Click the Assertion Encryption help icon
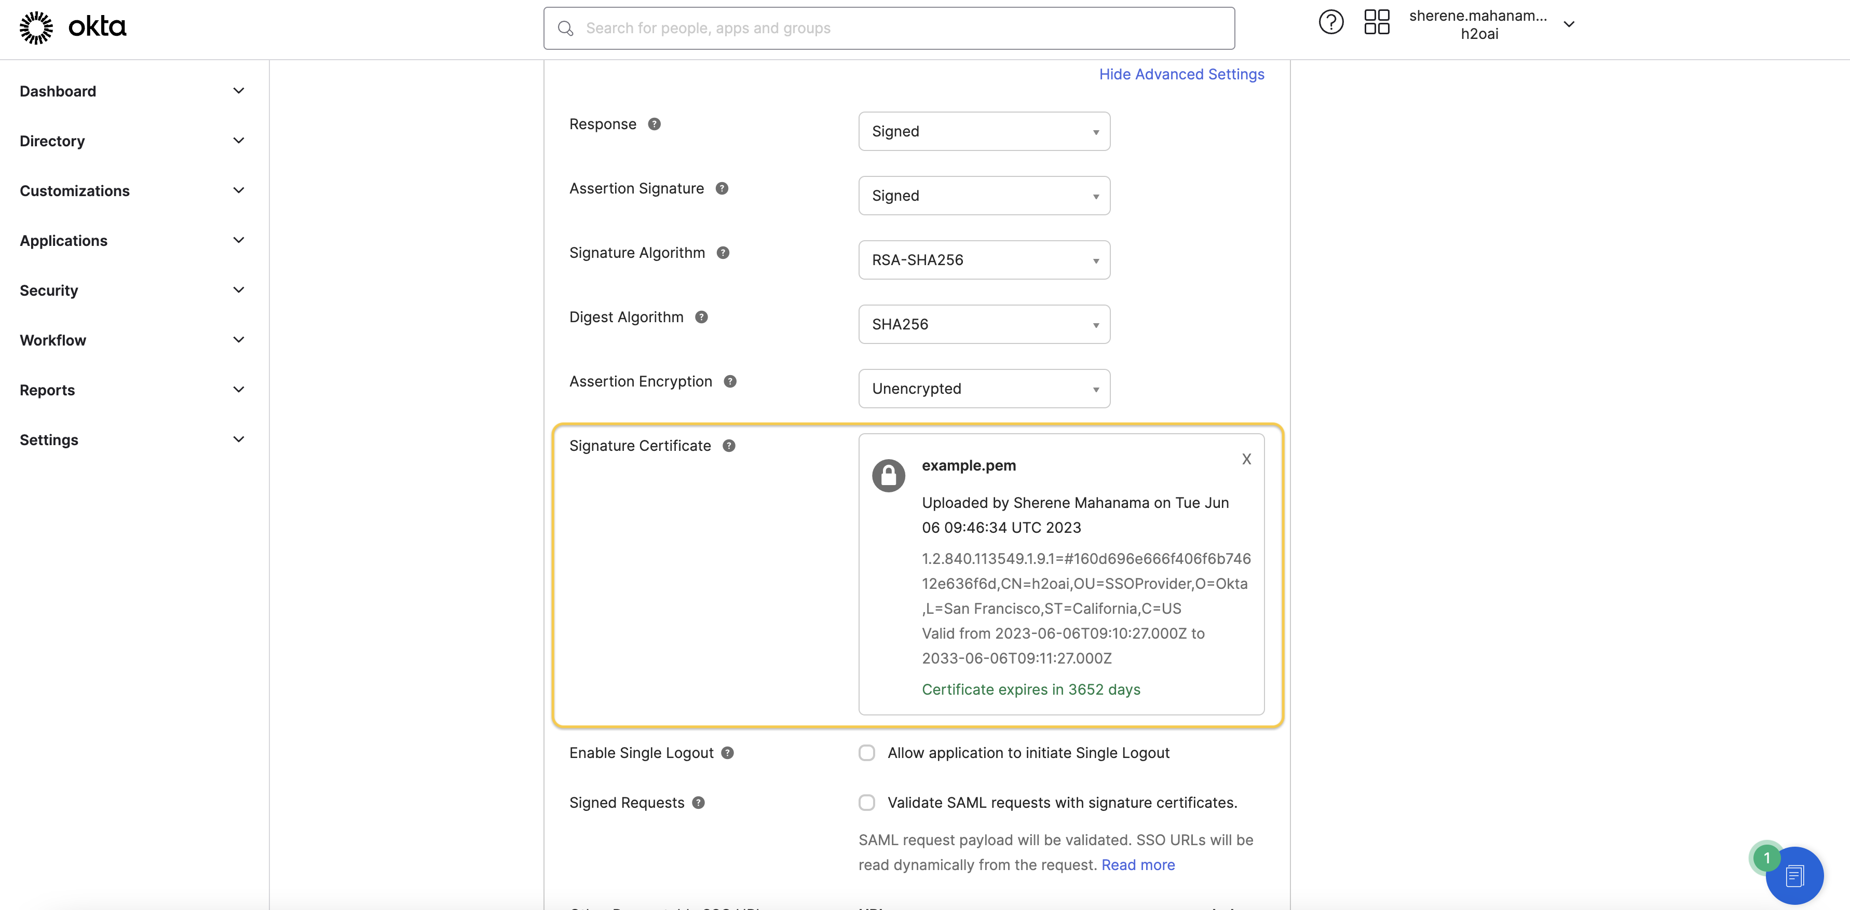The width and height of the screenshot is (1850, 910). (x=730, y=382)
